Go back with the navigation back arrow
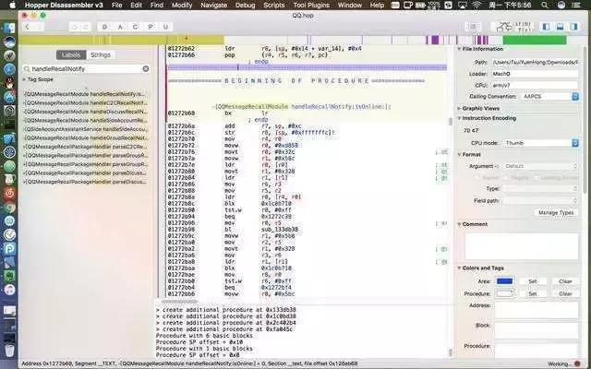The image size is (591, 369). pos(27,27)
